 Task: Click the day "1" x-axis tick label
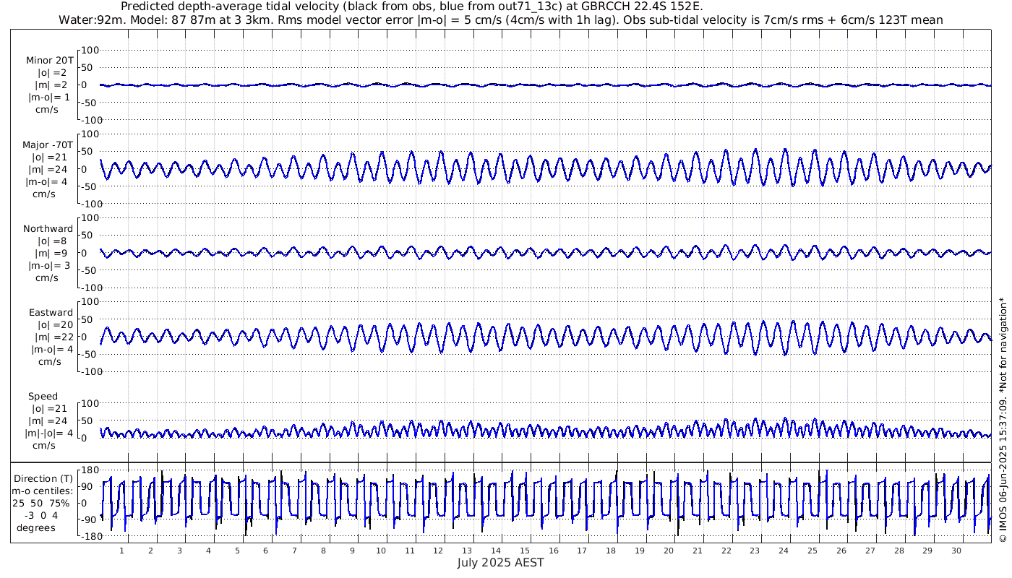[121, 551]
